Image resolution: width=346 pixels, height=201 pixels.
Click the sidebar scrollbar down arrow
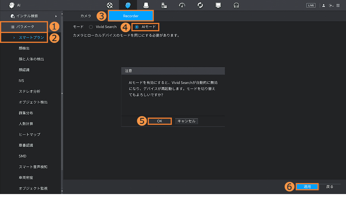[x=62, y=191]
